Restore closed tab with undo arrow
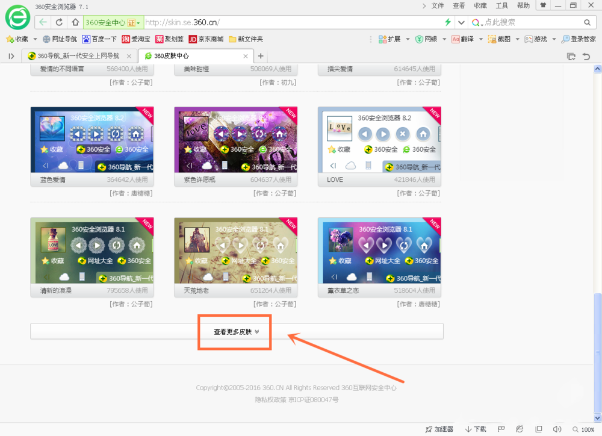Screen dimensions: 602x436 click(x=586, y=57)
